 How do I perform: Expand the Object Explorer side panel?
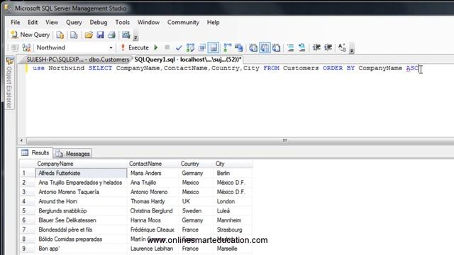click(9, 83)
